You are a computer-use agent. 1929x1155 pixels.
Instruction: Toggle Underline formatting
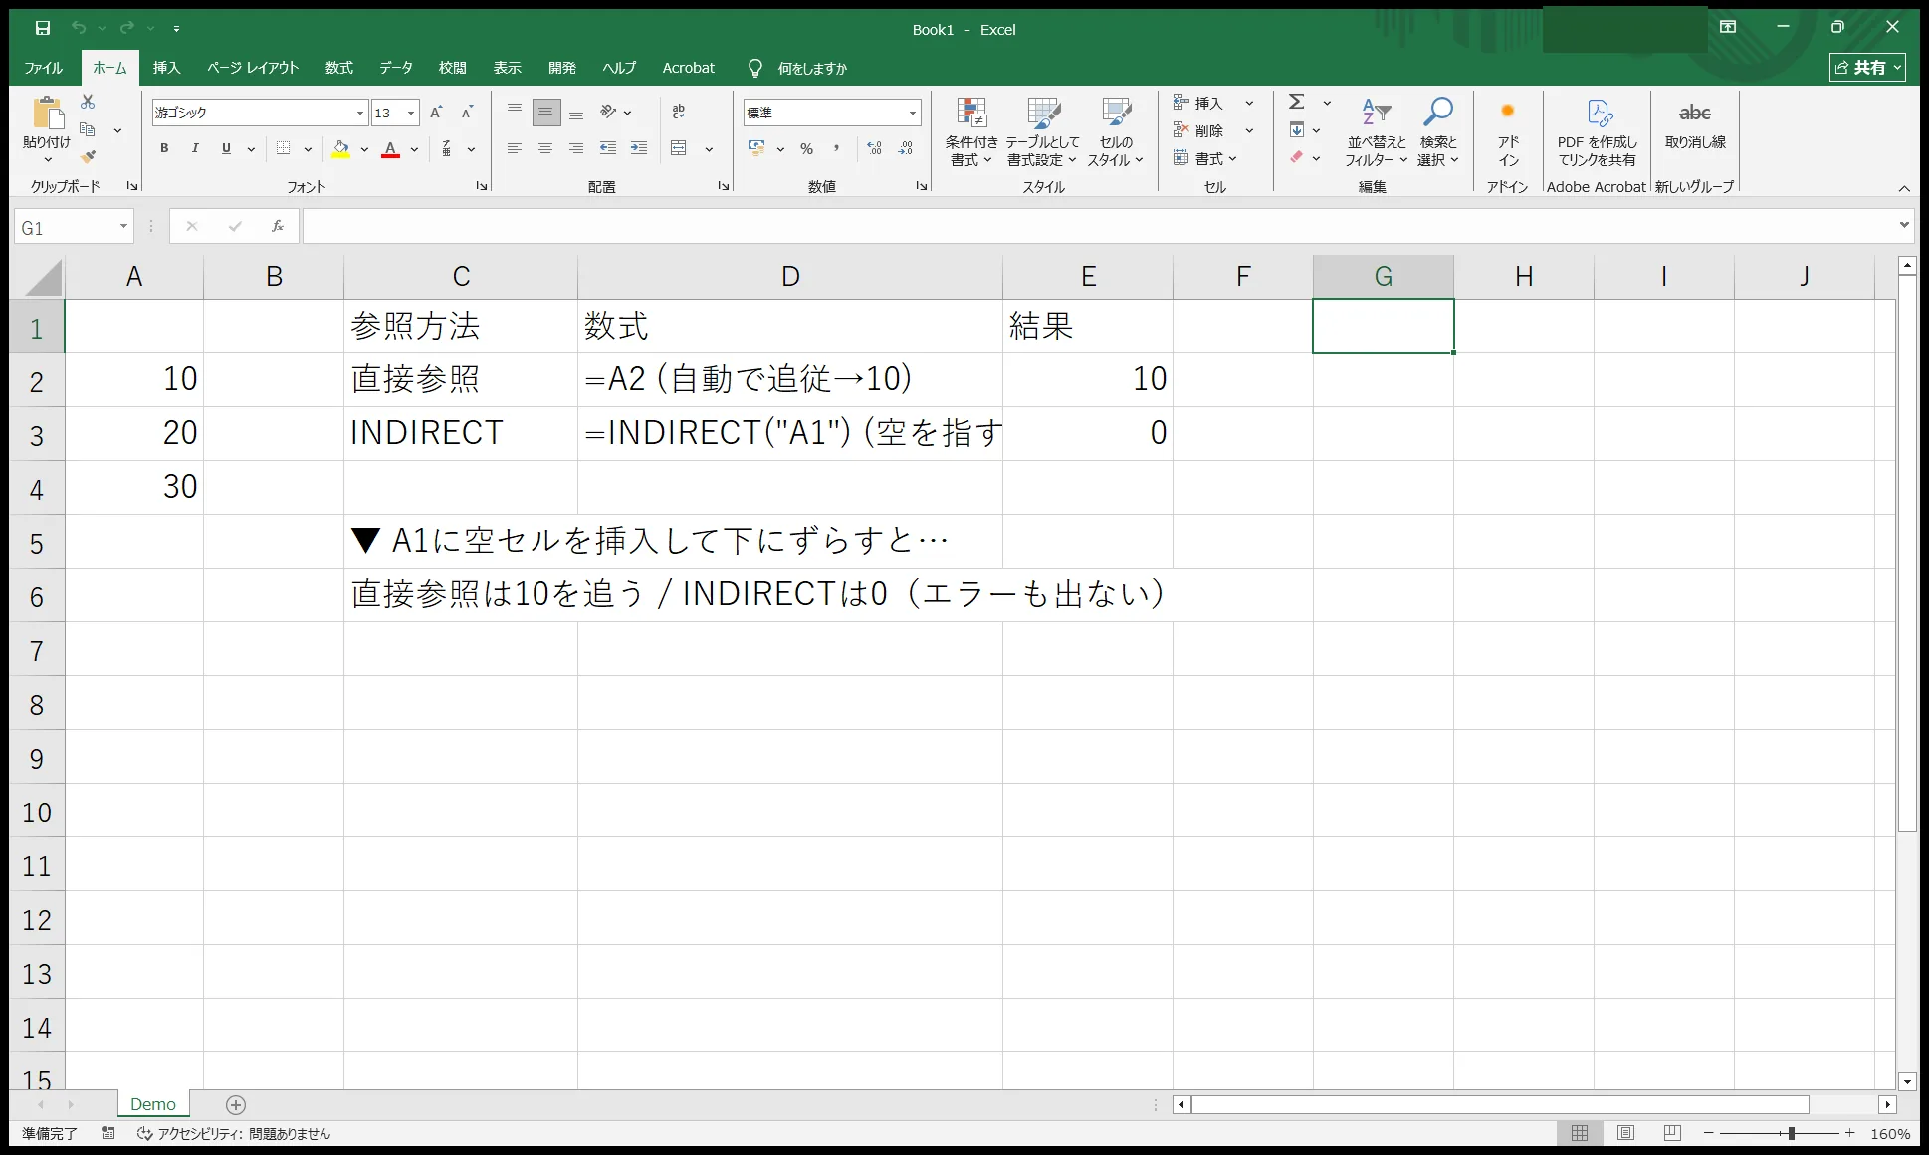226,148
